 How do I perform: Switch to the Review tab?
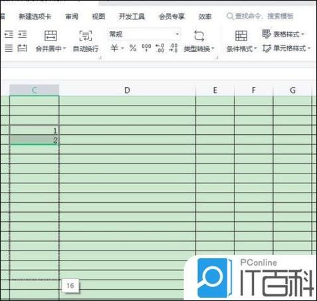click(x=72, y=17)
